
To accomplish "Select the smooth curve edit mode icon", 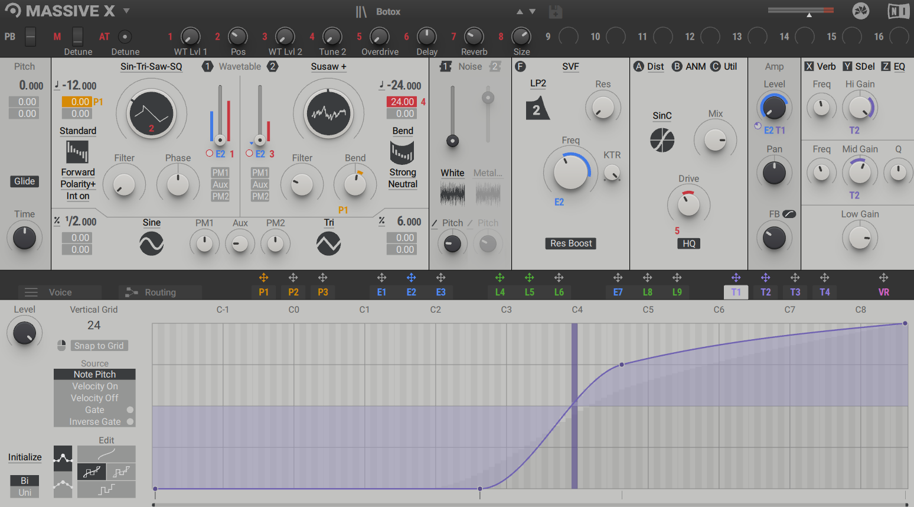I will click(106, 454).
